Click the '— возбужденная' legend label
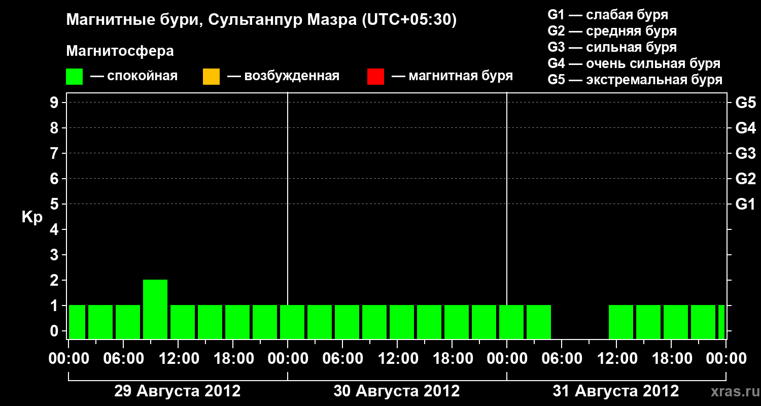This screenshot has width=761, height=406. click(x=283, y=76)
